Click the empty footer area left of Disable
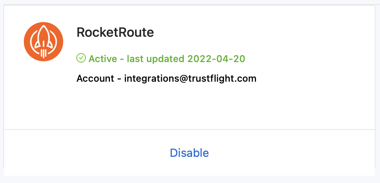Screen dimensions: 380x183 pyautogui.click(x=82, y=153)
